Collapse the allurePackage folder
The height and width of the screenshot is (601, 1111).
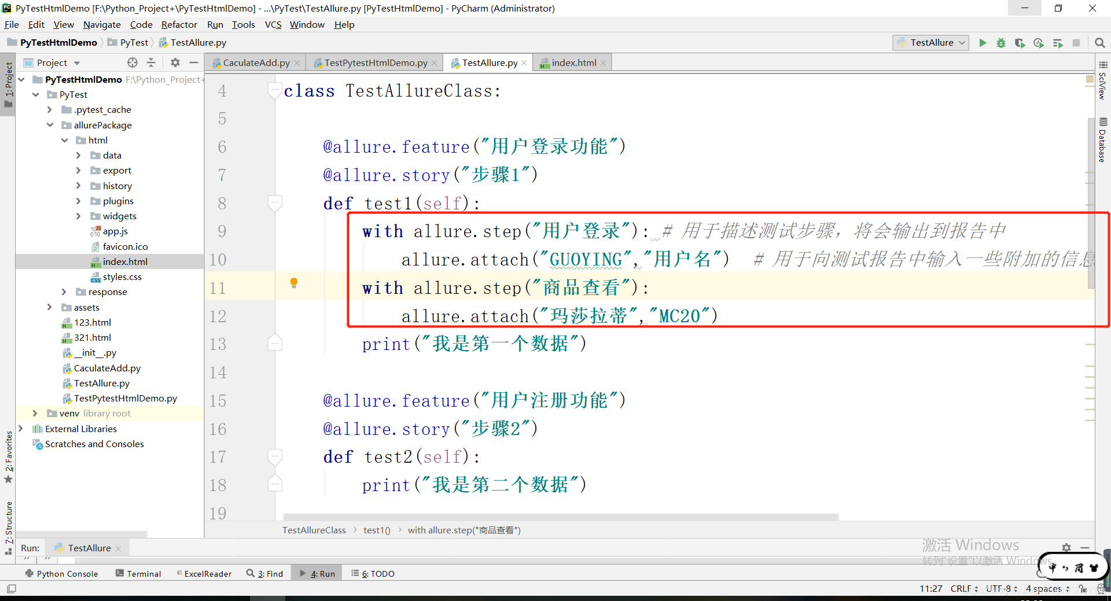point(50,125)
